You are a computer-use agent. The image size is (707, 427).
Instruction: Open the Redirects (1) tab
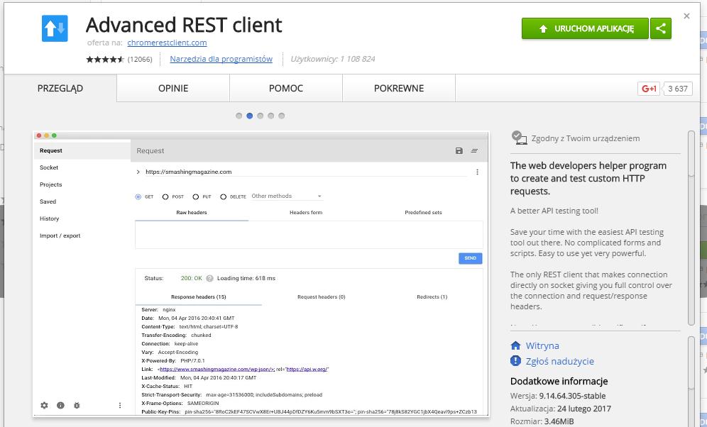432,296
